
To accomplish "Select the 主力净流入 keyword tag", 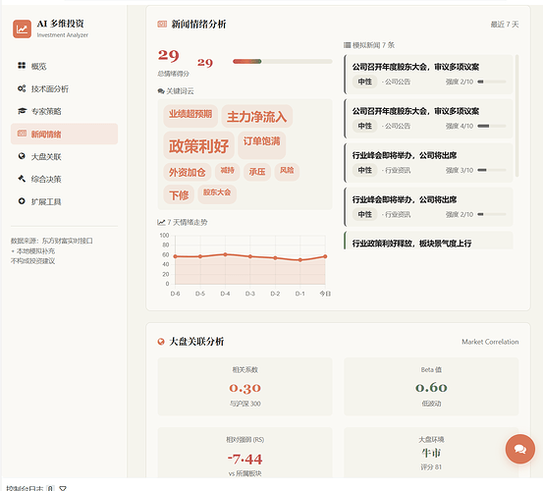I will pyautogui.click(x=257, y=116).
